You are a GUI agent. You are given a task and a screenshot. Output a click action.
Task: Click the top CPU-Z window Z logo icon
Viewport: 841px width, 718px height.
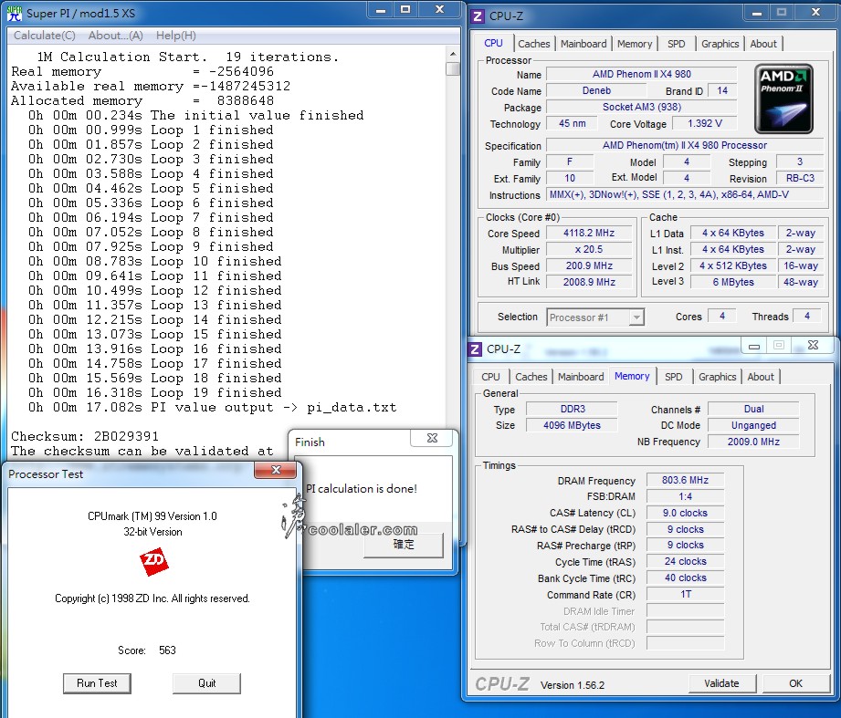point(477,16)
